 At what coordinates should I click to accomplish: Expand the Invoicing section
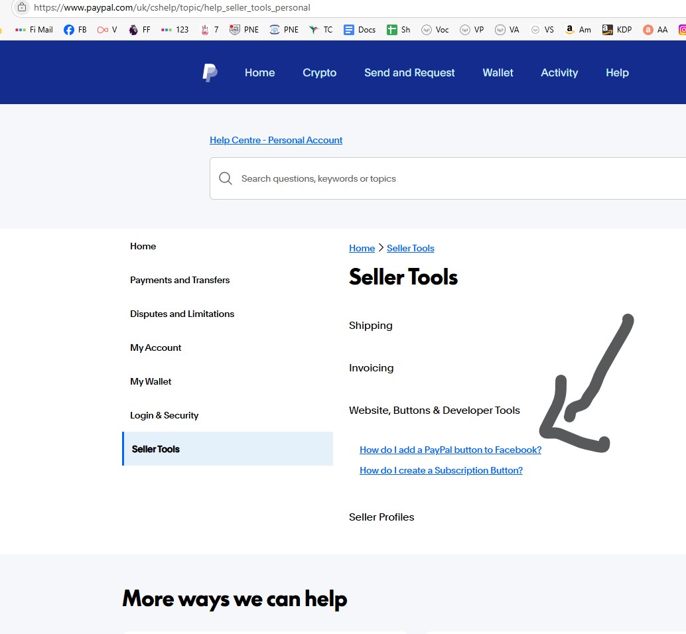coord(371,367)
